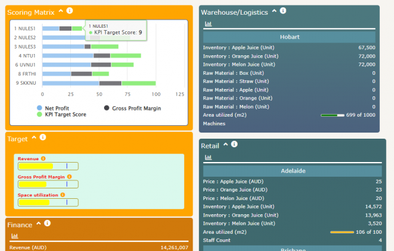
Task: Click the Space utilization info icon
Action: pos(63,195)
